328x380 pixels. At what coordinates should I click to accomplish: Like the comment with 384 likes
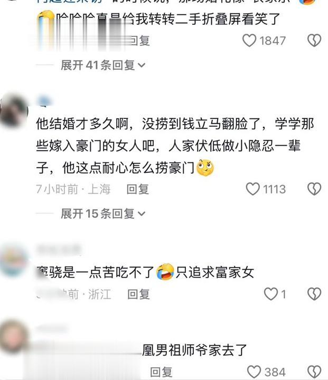pyautogui.click(x=254, y=372)
